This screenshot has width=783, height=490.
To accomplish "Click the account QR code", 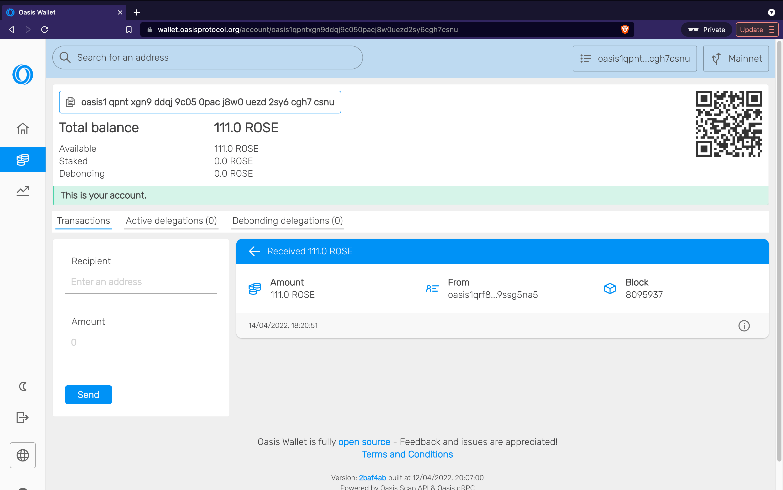I will [729, 124].
